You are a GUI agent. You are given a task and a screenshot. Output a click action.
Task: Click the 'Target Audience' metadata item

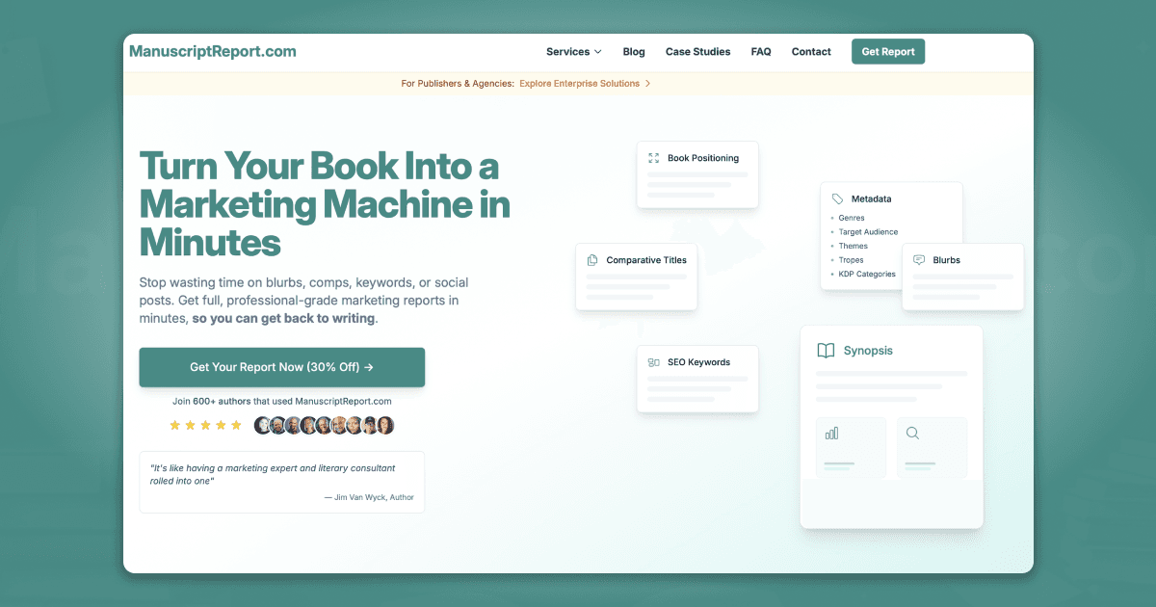point(868,232)
